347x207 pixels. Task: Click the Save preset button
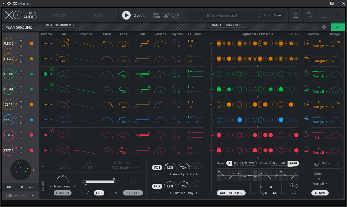[277, 15]
